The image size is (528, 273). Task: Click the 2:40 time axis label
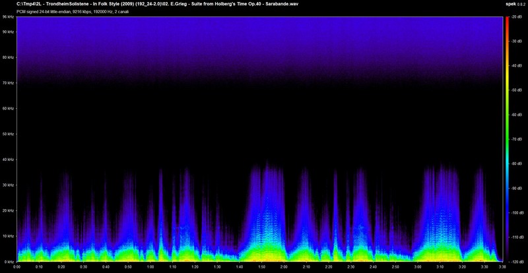coord(373,266)
